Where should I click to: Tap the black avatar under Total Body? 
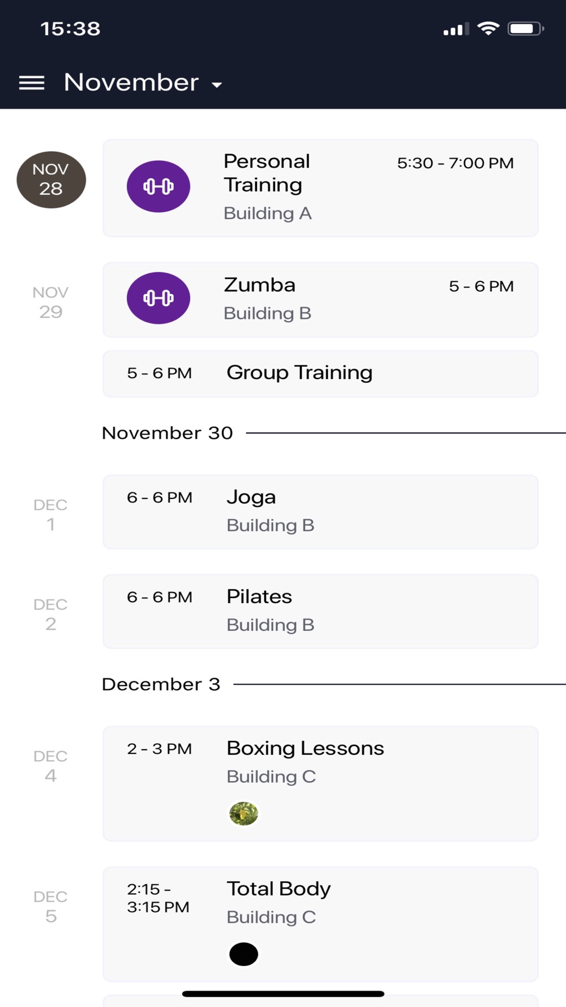[x=244, y=954]
